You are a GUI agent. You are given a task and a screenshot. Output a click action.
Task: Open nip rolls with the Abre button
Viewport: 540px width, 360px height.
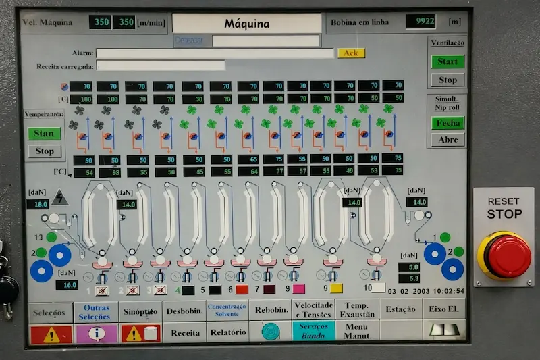pos(448,140)
